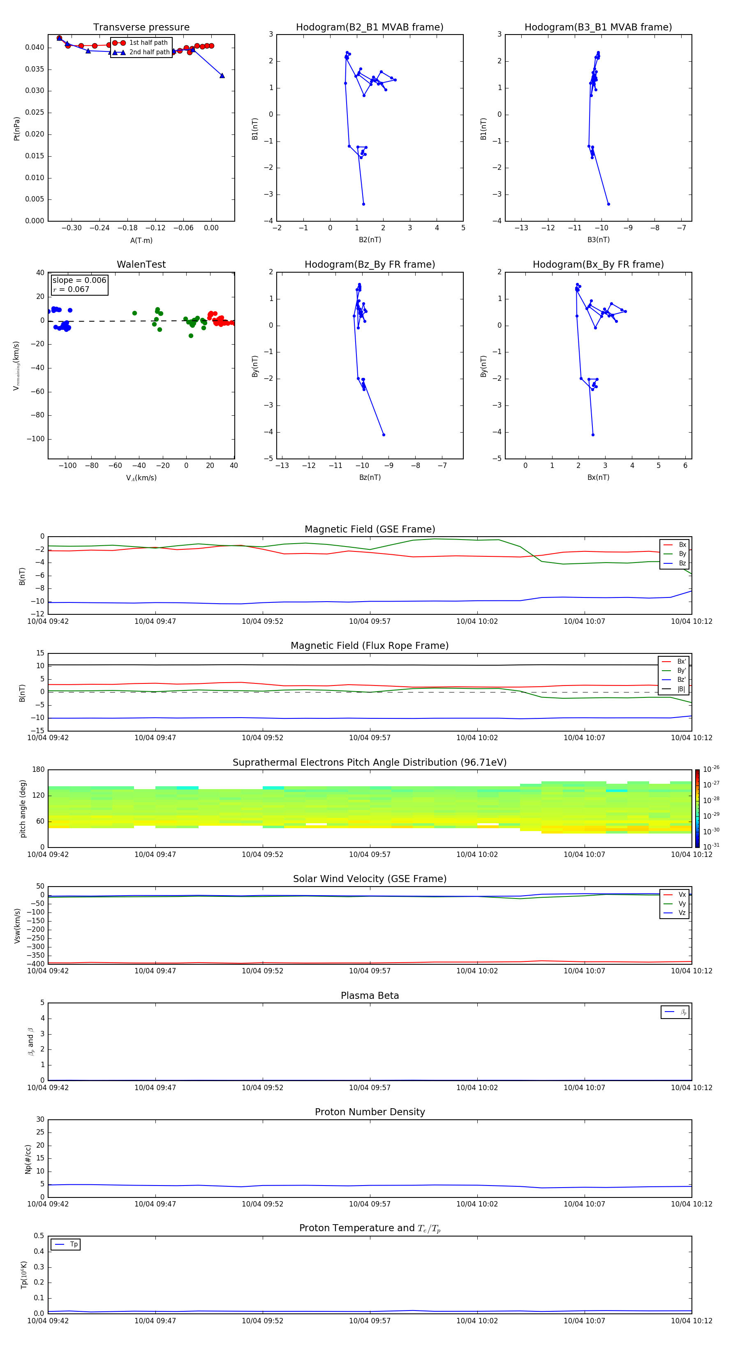The image size is (740, 1357).
Task: Click the "B3(nT)" x-axis label
Action: click(598, 240)
